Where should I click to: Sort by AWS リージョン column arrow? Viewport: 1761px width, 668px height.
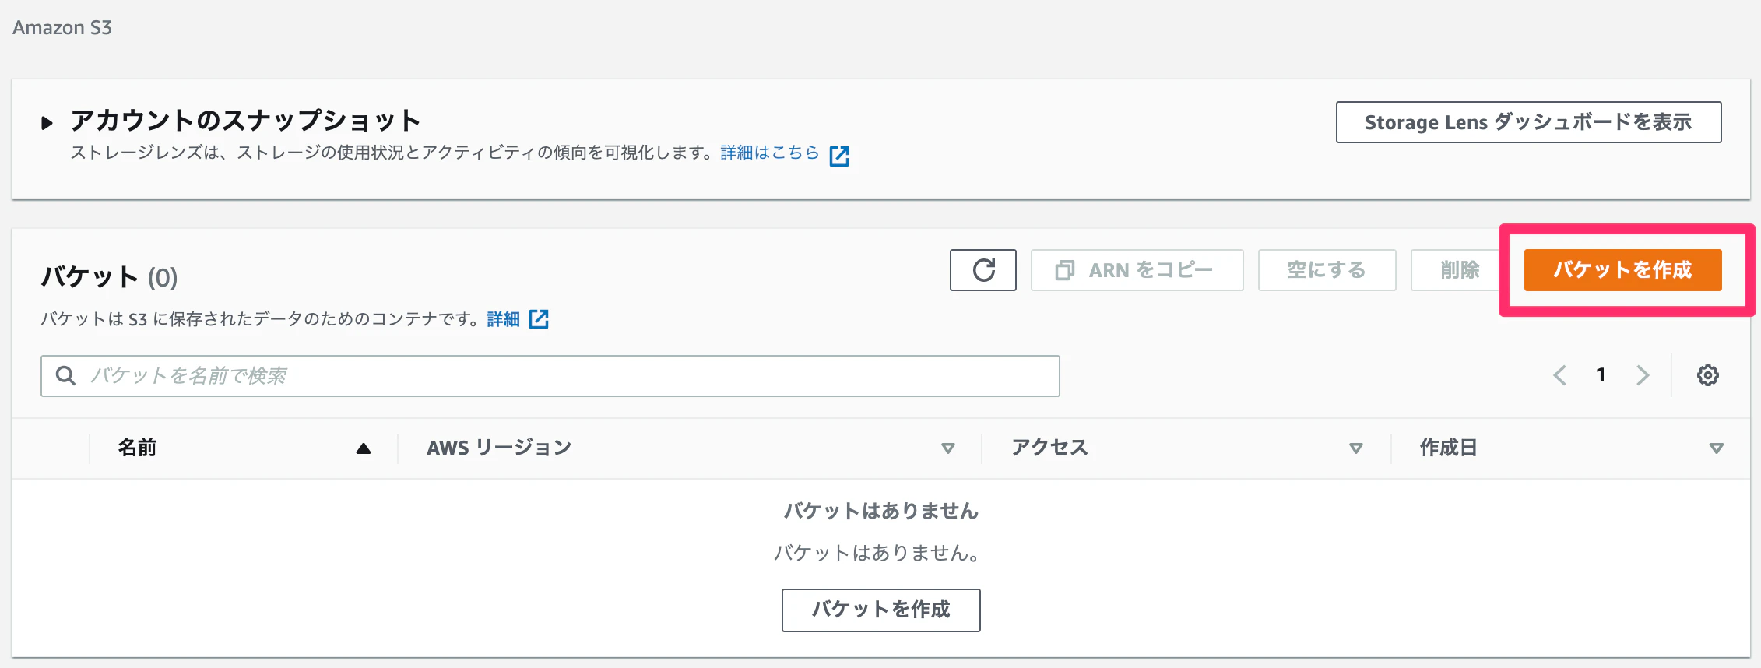click(948, 448)
